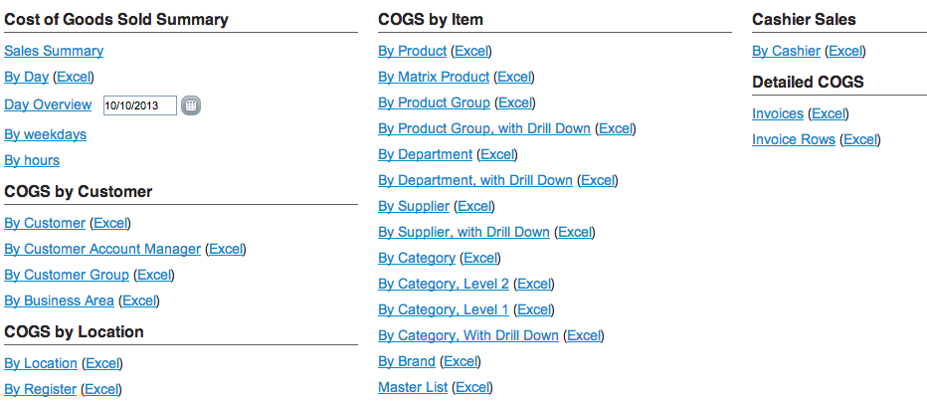Open By Supplier, with Drill Down report
The image size is (927, 402).
coord(464,232)
